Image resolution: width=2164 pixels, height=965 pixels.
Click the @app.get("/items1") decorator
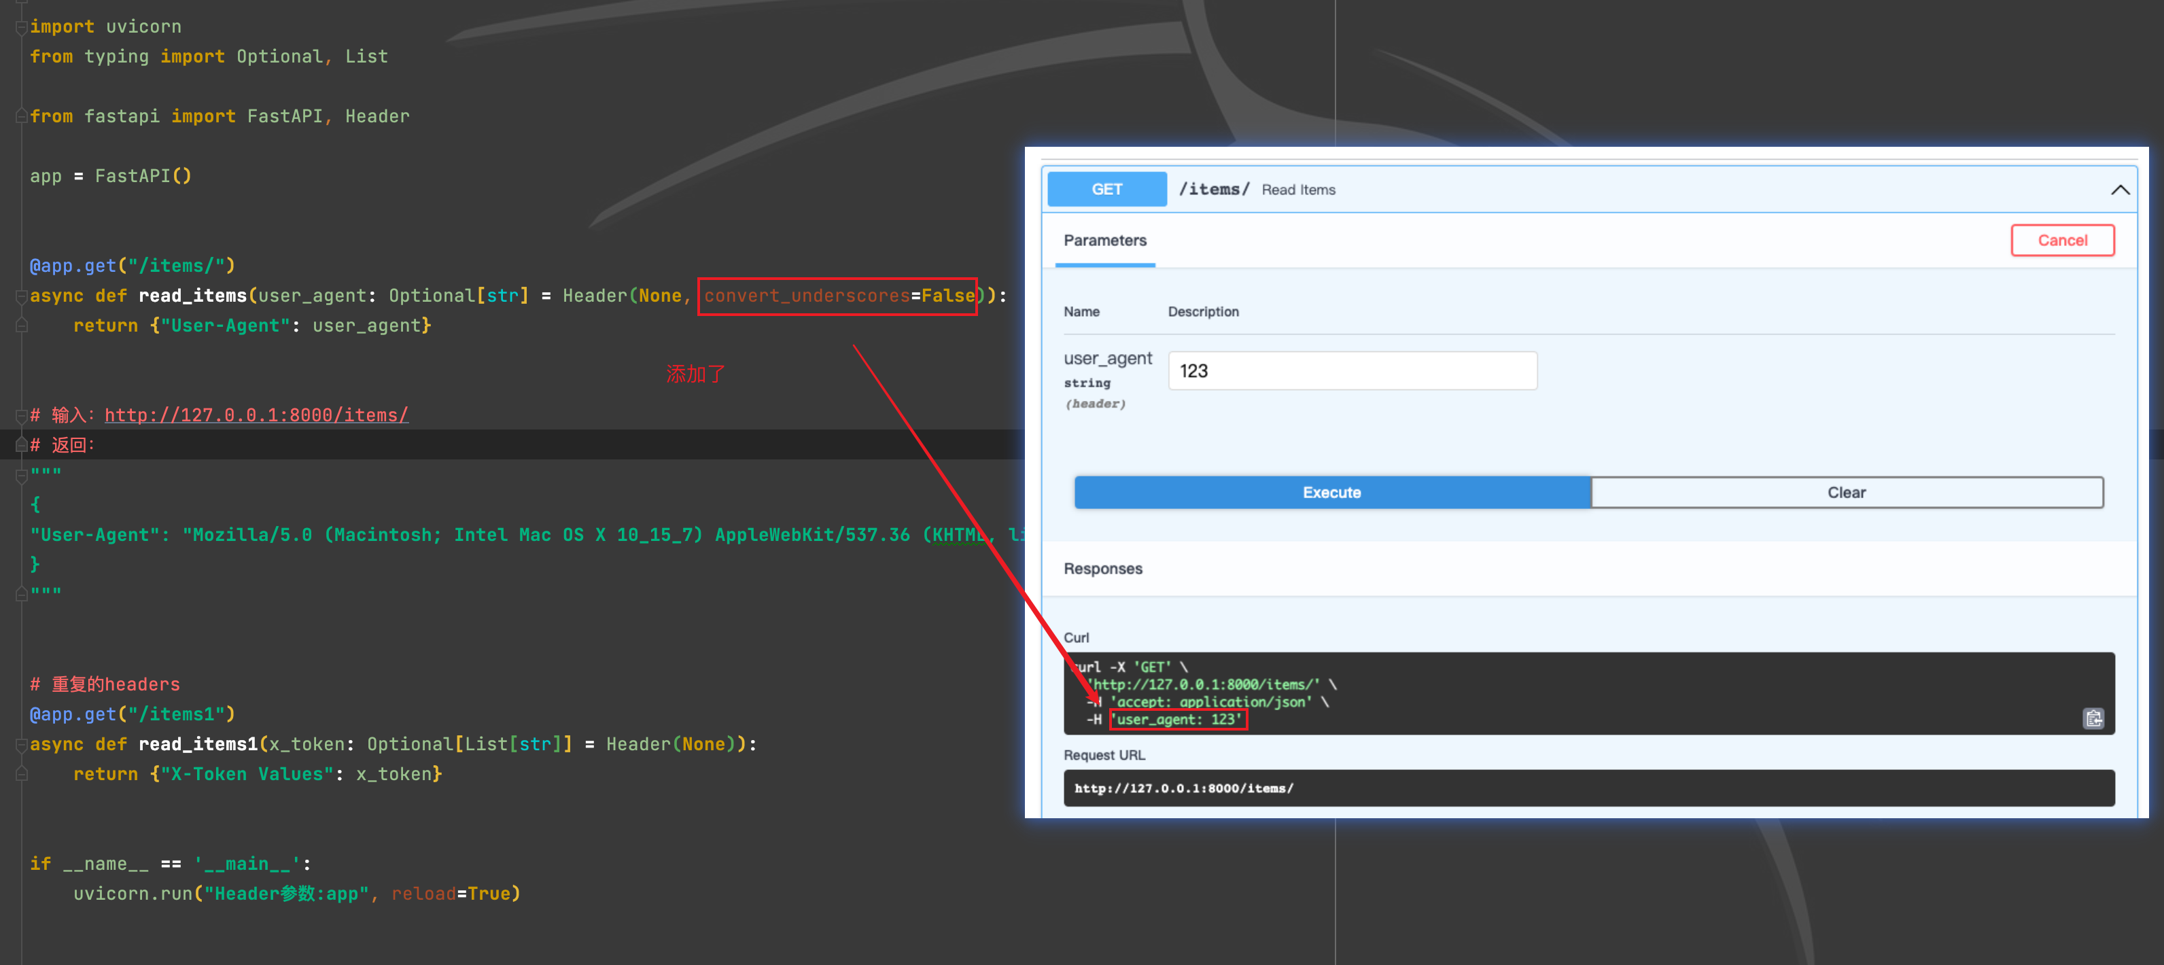pyautogui.click(x=133, y=714)
